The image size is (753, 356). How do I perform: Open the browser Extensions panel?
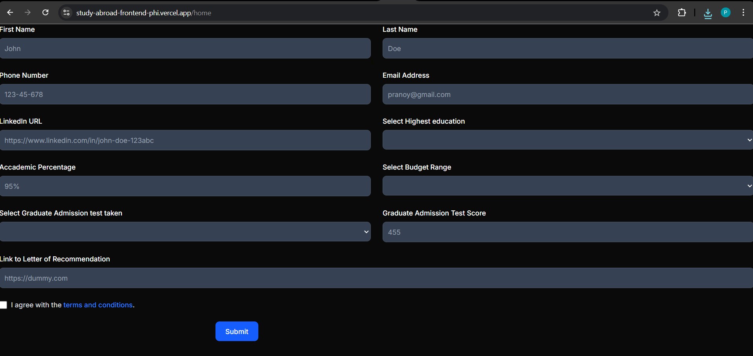point(682,13)
